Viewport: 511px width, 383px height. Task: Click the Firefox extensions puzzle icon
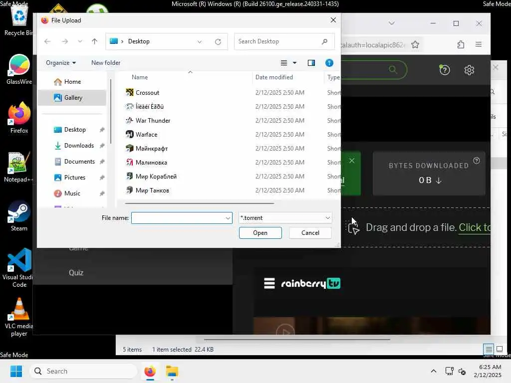[461, 44]
